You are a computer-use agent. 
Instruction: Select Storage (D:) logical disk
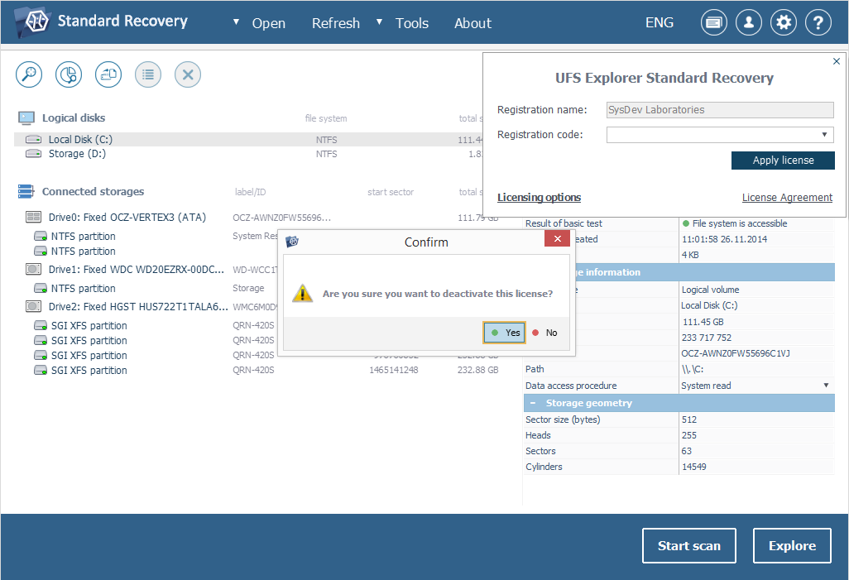click(78, 154)
